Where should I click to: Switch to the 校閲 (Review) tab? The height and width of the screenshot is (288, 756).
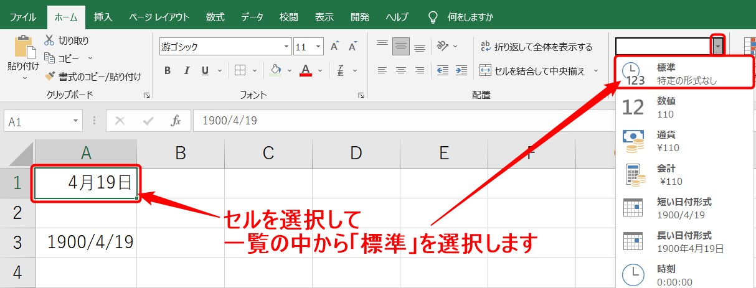click(x=289, y=17)
